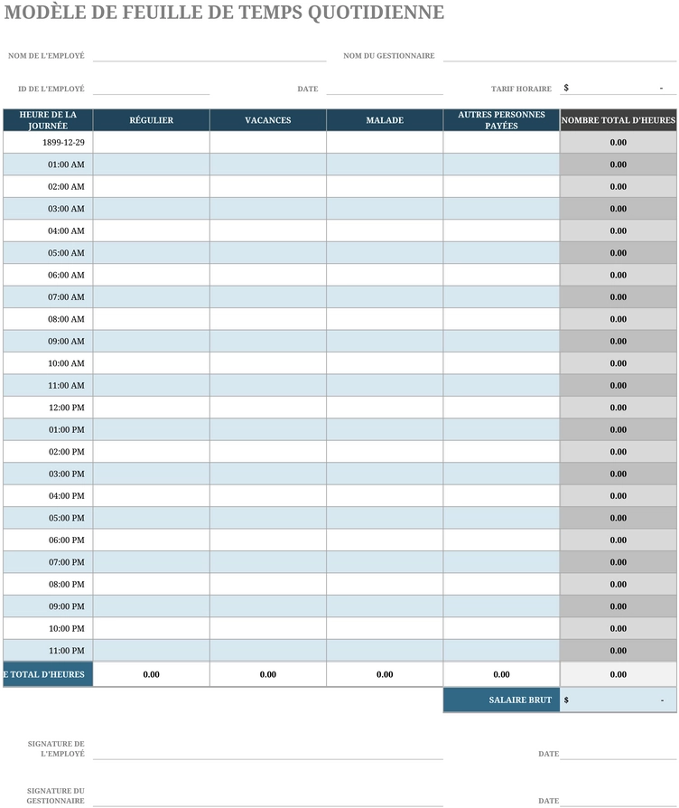The height and width of the screenshot is (808, 679).
Task: Click the MALADE cell for 12:00 PM
Action: point(385,408)
